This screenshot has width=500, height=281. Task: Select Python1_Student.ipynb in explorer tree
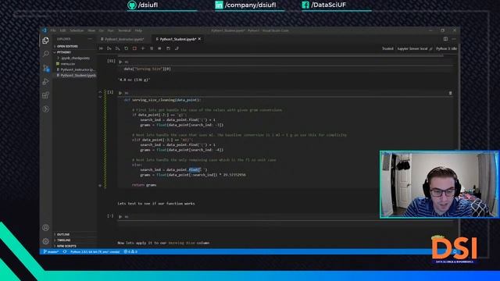[x=78, y=76]
